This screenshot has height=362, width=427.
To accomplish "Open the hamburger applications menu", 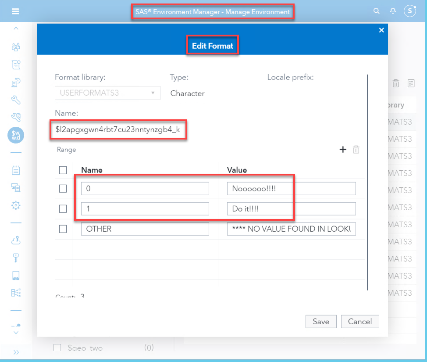I will [x=15, y=11].
